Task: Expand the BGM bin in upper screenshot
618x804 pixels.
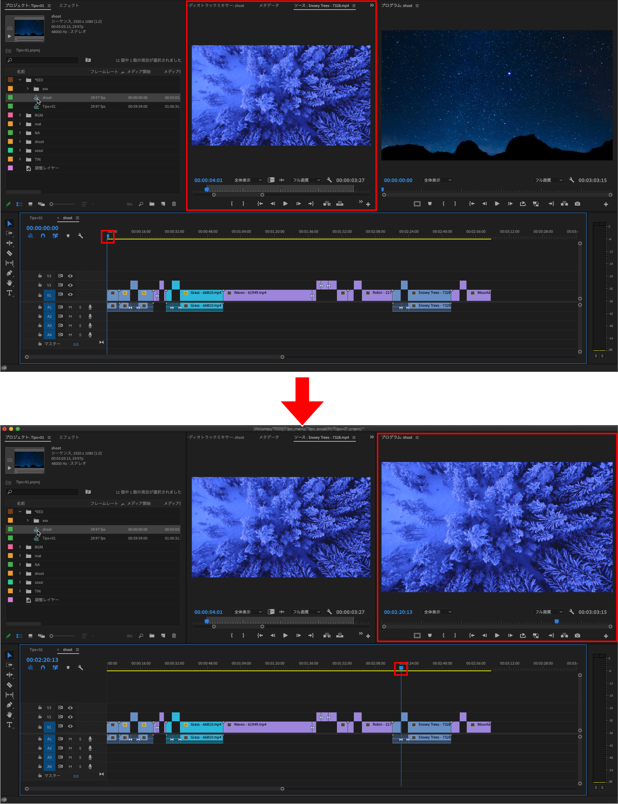Action: [20, 115]
